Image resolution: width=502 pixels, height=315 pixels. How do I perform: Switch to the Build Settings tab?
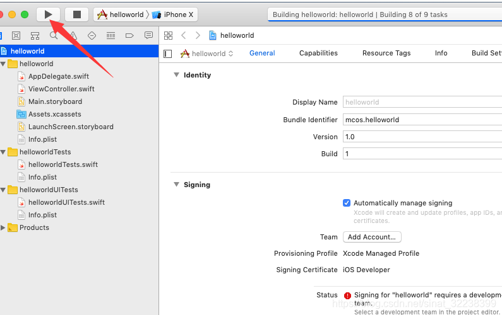(487, 53)
